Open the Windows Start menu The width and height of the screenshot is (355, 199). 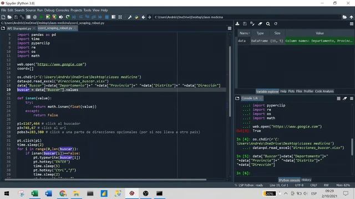pos(7,193)
